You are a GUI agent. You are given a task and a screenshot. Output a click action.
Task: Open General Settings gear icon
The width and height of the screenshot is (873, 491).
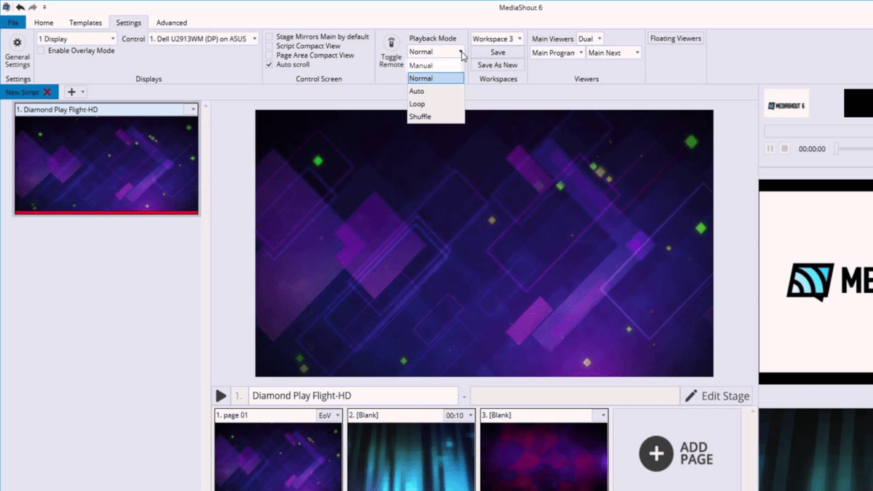point(17,43)
